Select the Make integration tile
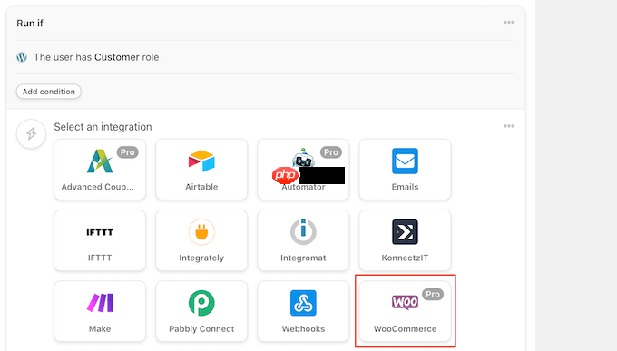The width and height of the screenshot is (617, 351). pos(100,311)
